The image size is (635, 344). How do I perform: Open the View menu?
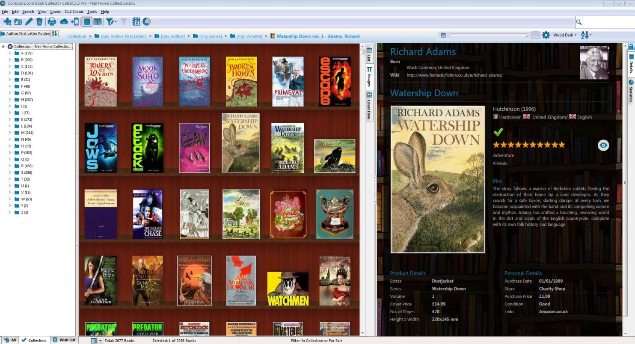coord(42,12)
